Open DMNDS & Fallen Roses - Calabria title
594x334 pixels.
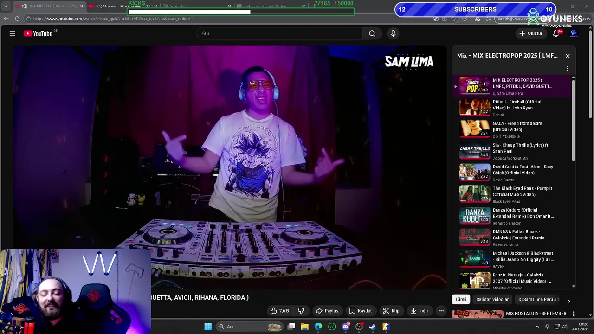(518, 235)
